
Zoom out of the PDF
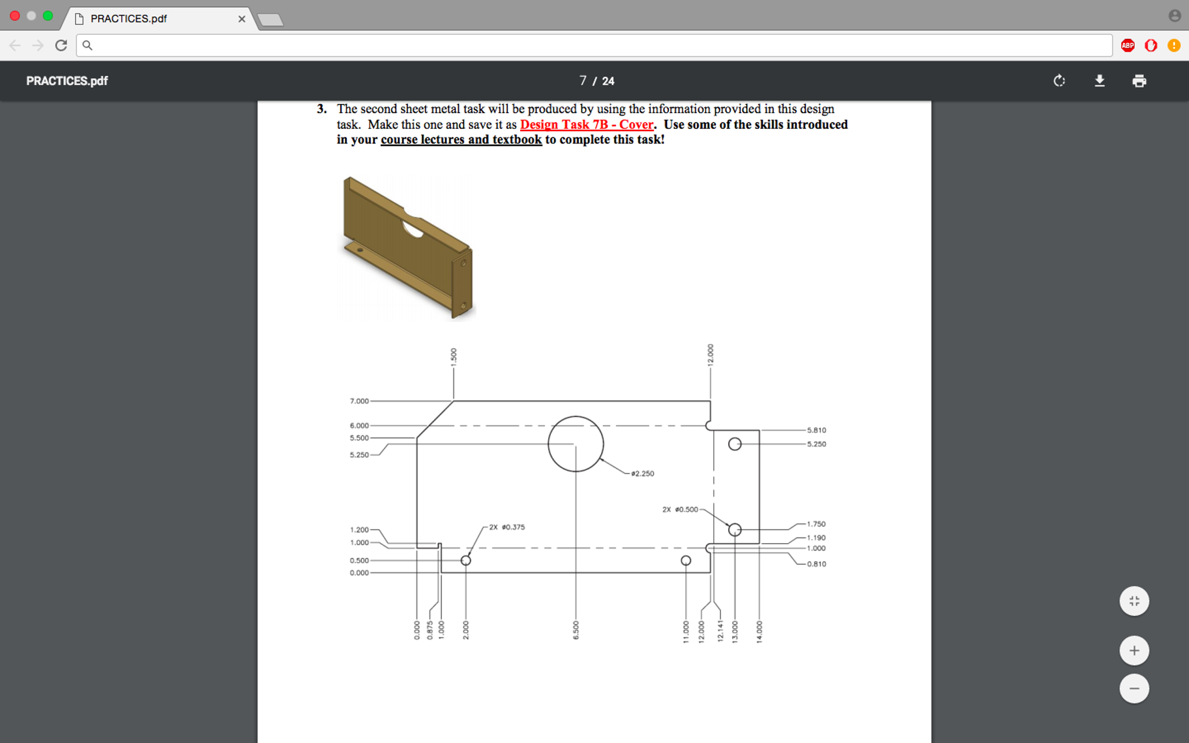coord(1134,688)
